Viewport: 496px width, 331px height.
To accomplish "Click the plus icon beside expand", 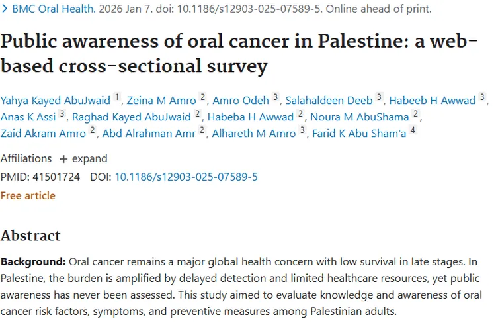I will (x=63, y=159).
